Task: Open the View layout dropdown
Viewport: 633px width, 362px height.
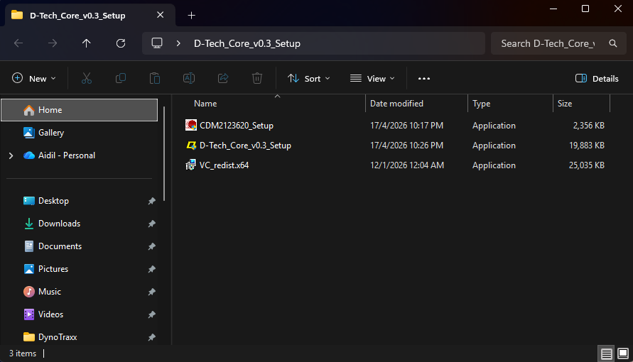Action: pos(372,79)
